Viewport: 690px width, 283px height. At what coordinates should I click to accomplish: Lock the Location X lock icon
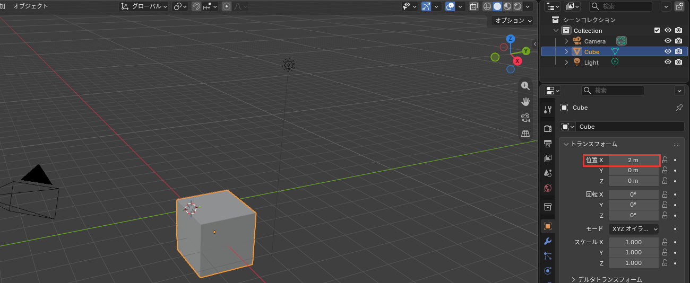pyautogui.click(x=665, y=160)
